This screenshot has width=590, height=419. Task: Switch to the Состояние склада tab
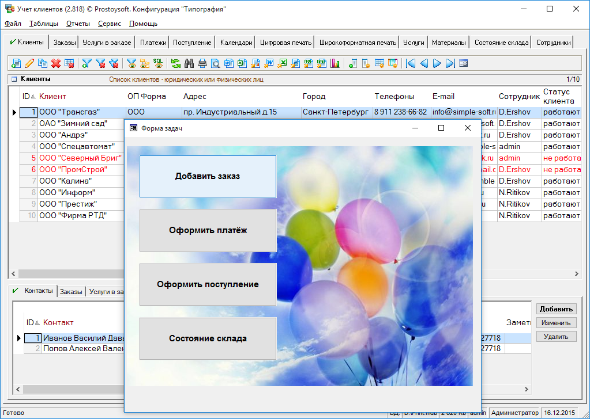(501, 43)
